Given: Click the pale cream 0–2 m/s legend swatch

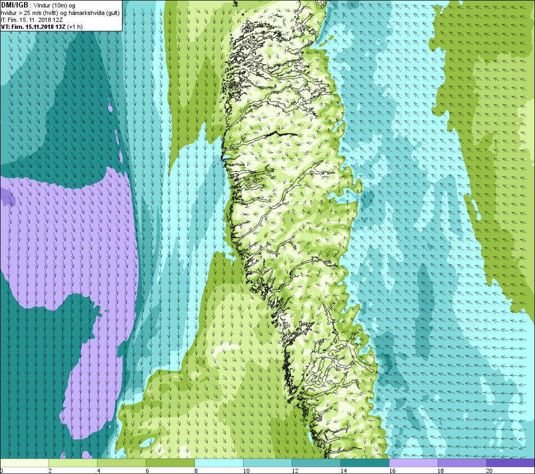Looking at the screenshot, I should 25,463.
